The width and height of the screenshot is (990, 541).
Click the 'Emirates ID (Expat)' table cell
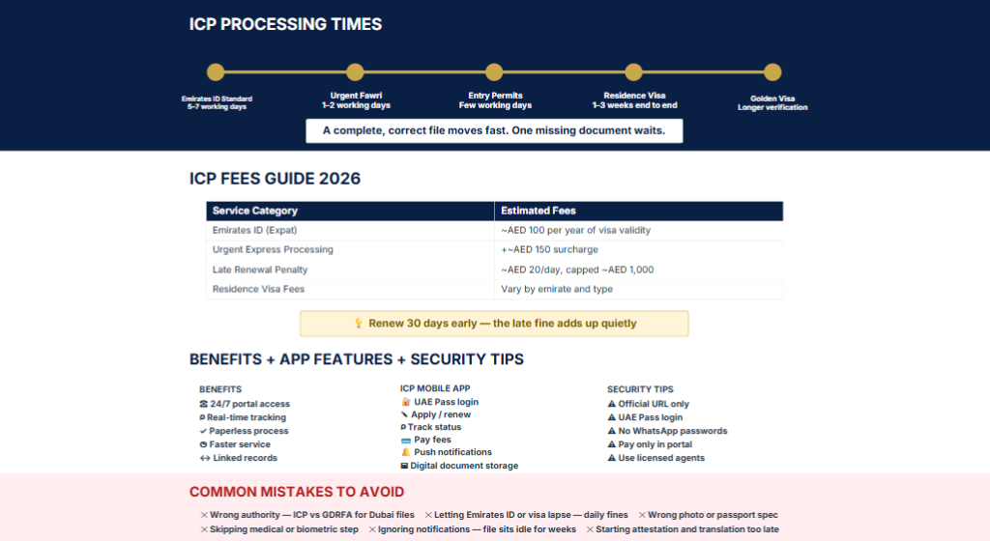click(350, 230)
